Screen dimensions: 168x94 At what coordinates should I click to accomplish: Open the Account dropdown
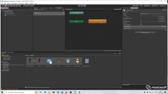[x=147, y=6]
